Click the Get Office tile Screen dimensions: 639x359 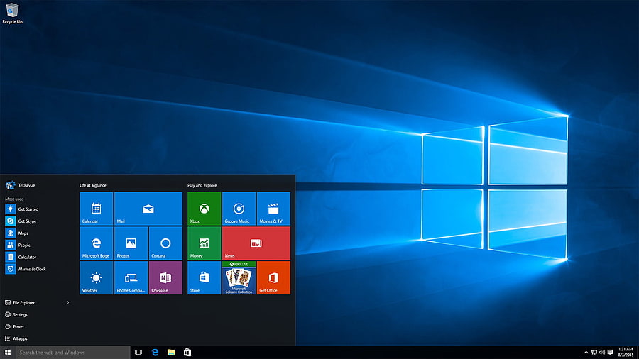[273, 278]
